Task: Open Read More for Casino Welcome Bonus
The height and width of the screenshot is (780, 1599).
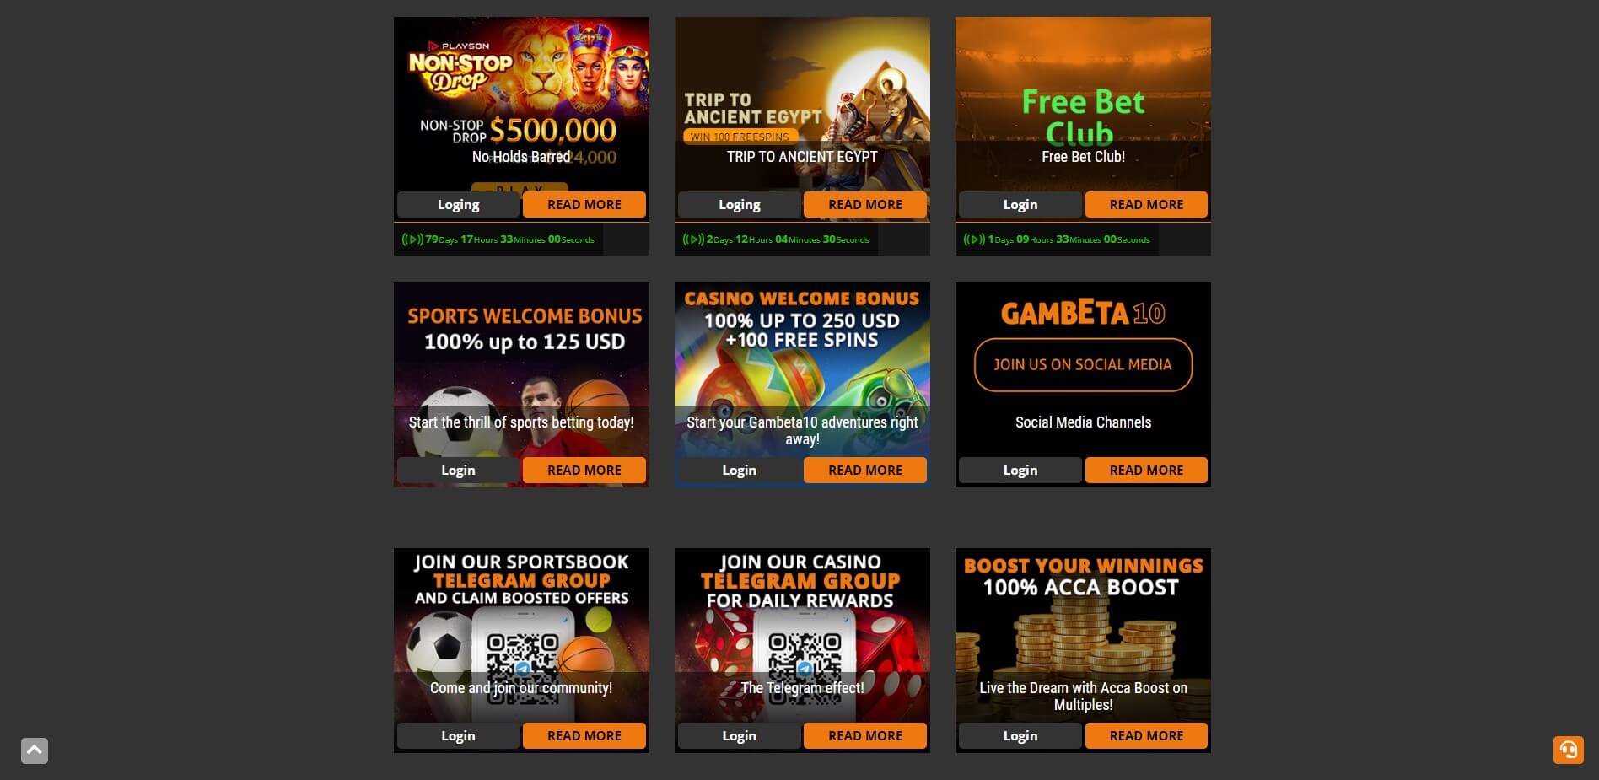Action: click(x=865, y=471)
